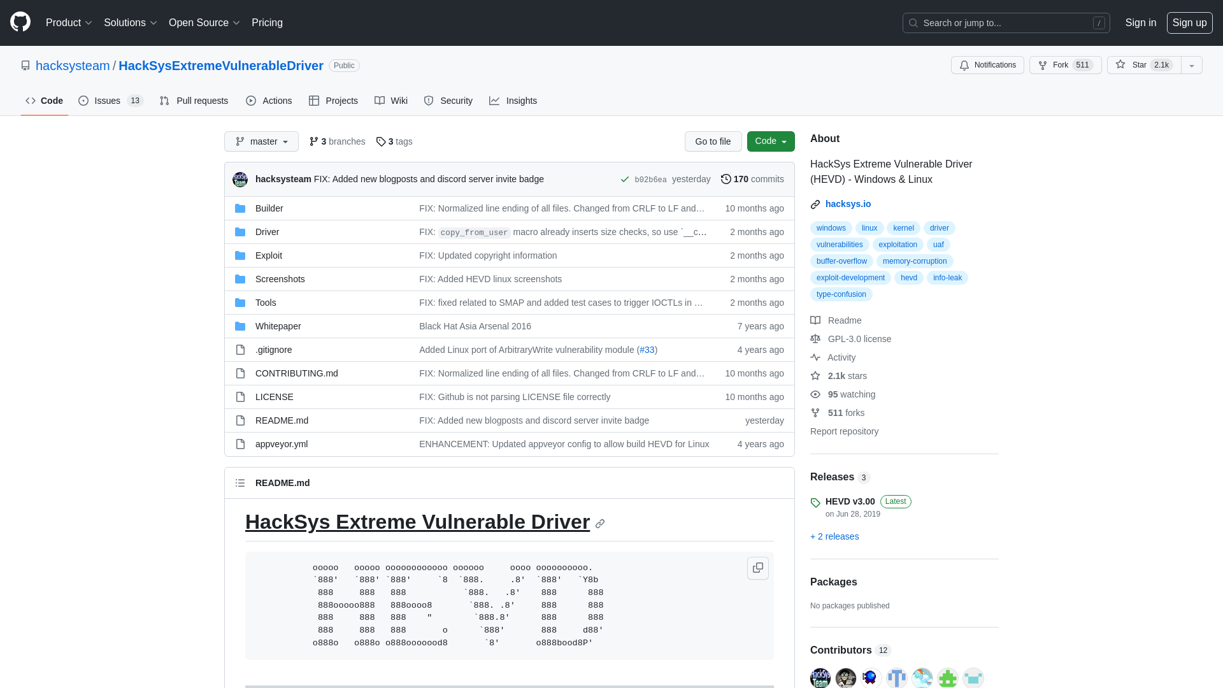Expand the star lists dropdown arrow
Image resolution: width=1223 pixels, height=688 pixels.
(1191, 65)
